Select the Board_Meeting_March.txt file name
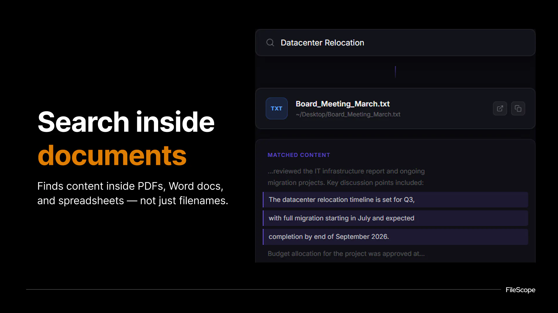This screenshot has height=313, width=558. click(343, 104)
